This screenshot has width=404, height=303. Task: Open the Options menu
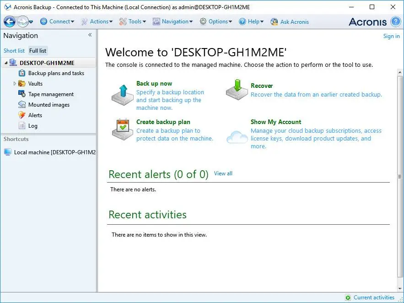pyautogui.click(x=216, y=22)
